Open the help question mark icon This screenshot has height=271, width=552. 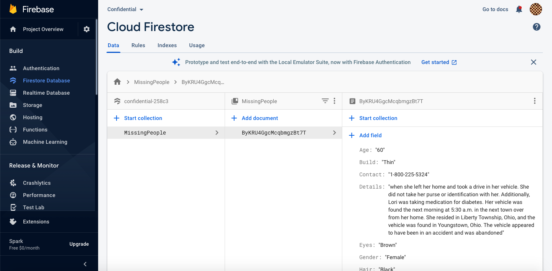click(537, 27)
